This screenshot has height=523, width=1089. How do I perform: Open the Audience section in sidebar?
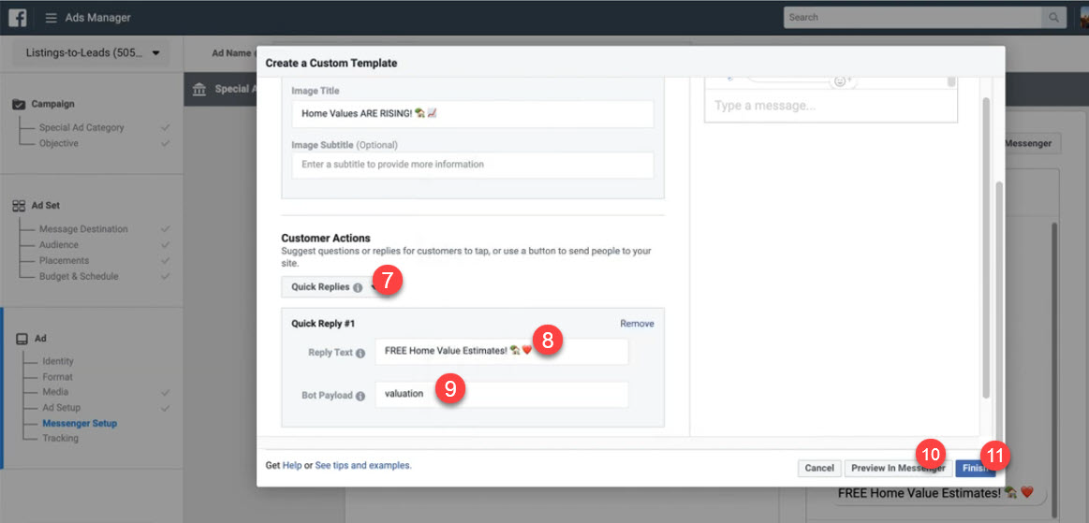61,245
